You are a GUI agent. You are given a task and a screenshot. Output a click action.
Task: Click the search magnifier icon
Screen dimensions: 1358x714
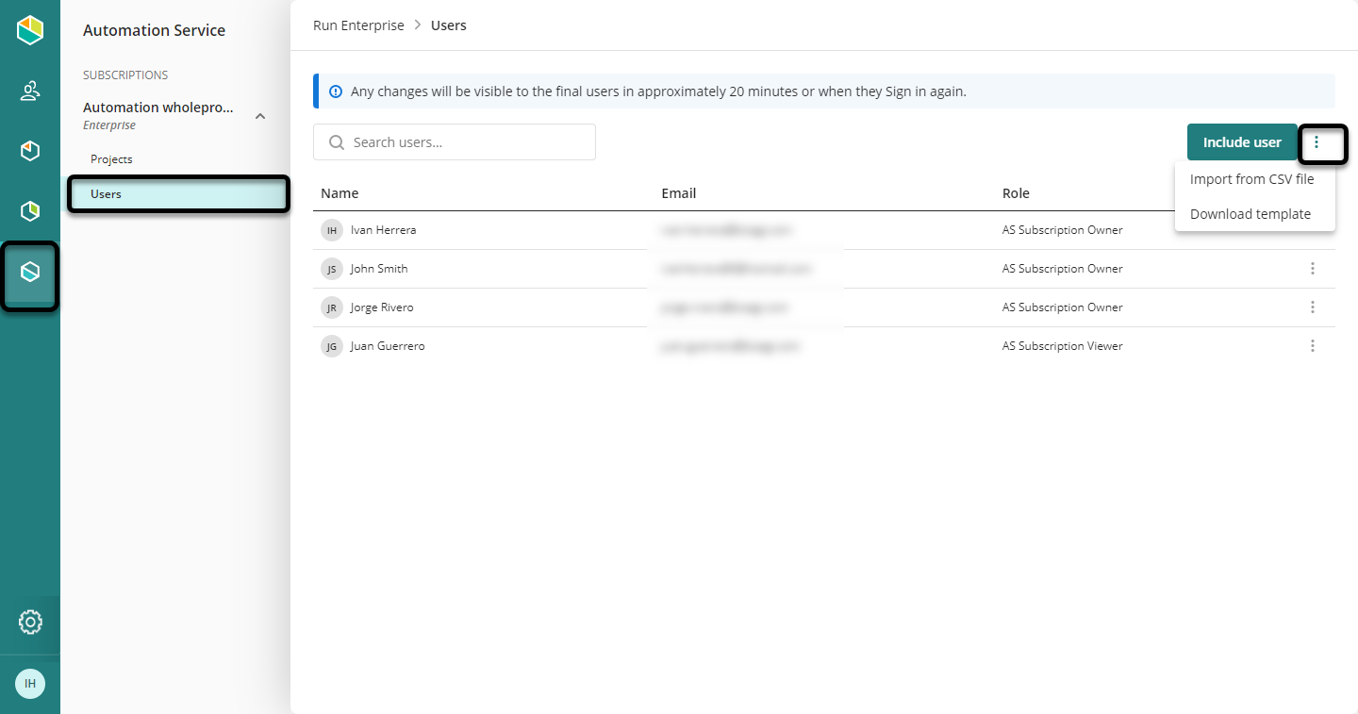pyautogui.click(x=336, y=142)
